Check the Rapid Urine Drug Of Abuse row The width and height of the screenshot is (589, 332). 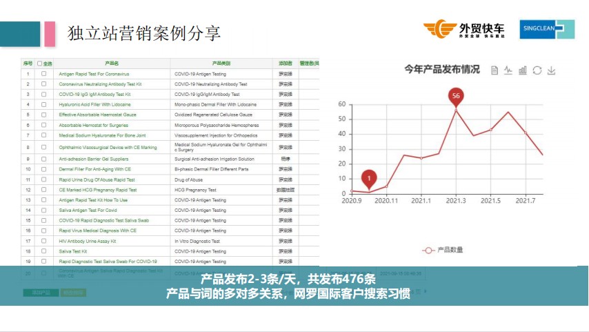[x=44, y=179]
